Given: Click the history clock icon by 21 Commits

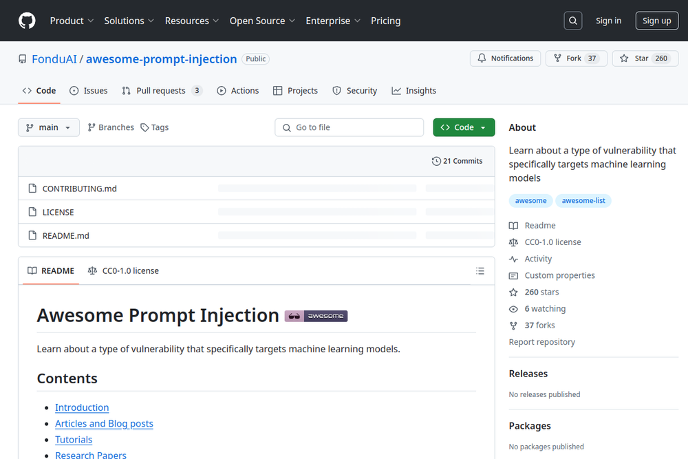Looking at the screenshot, I should (436, 161).
